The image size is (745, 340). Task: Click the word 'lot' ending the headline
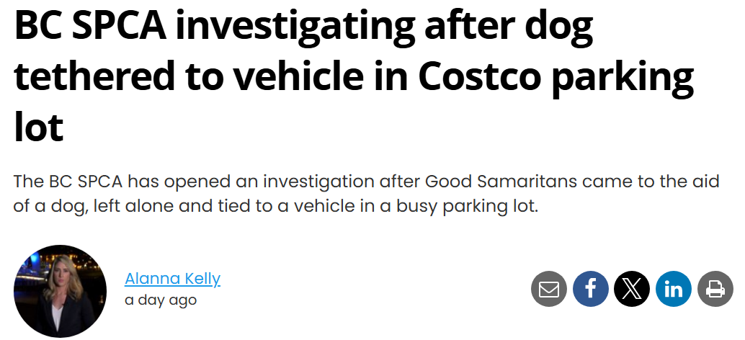[38, 127]
